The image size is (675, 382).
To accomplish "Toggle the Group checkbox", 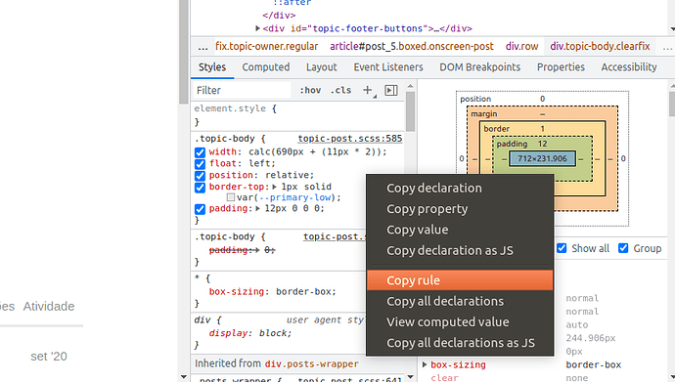I will click(623, 248).
